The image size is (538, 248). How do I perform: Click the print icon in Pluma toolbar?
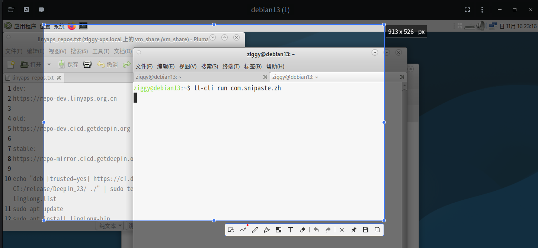(x=87, y=64)
